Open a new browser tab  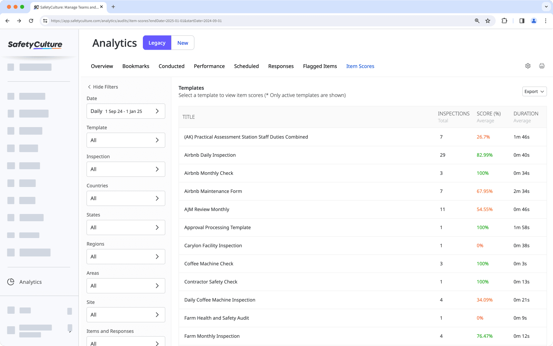[113, 7]
